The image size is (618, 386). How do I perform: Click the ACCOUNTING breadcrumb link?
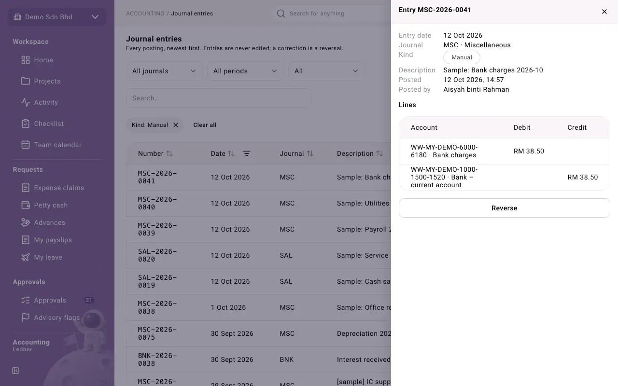pyautogui.click(x=145, y=14)
